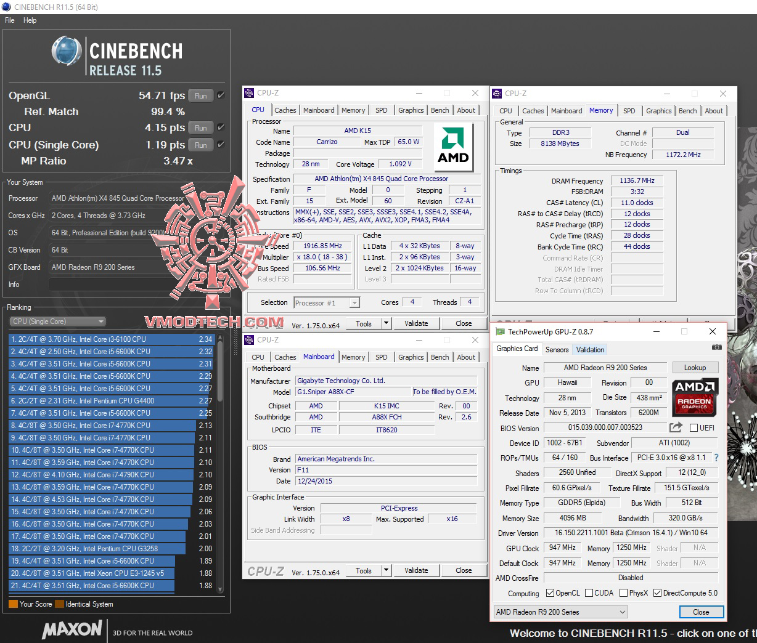Image resolution: width=757 pixels, height=643 pixels.
Task: Switch to Sensors tab in GPU-Z
Action: point(557,350)
